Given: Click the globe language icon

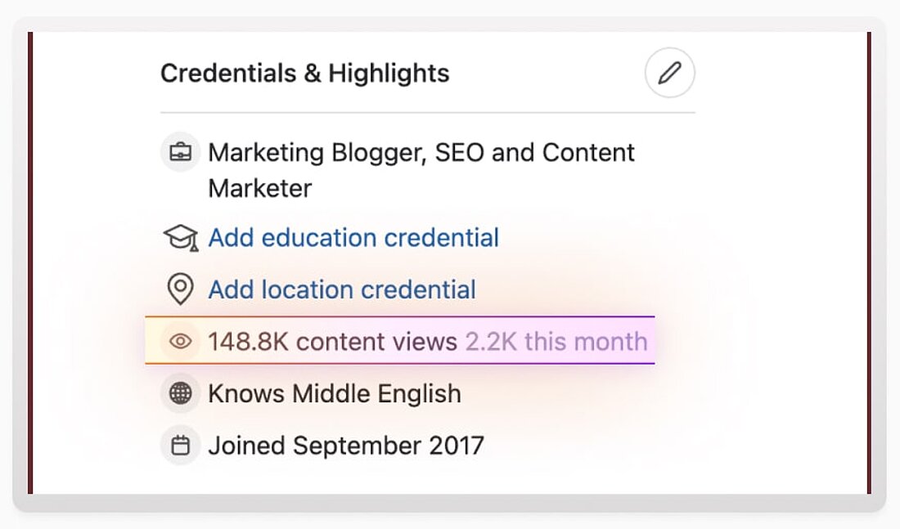Looking at the screenshot, I should [180, 393].
